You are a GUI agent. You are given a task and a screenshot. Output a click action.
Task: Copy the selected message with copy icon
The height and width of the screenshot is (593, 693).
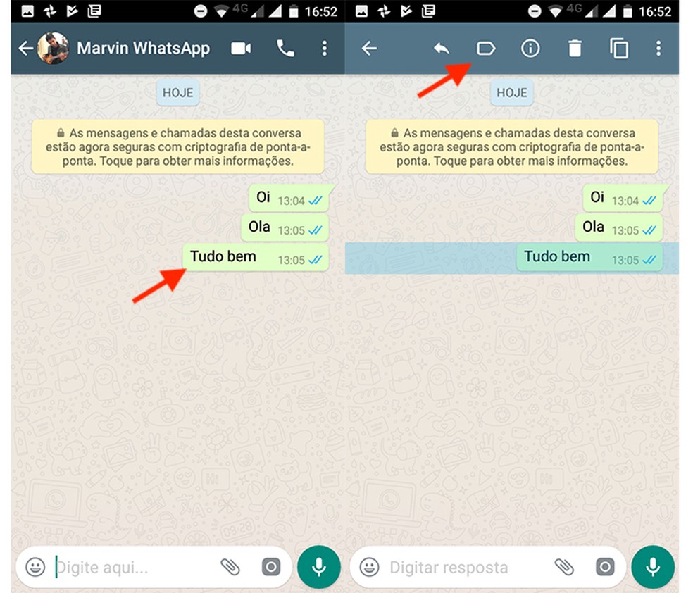619,49
